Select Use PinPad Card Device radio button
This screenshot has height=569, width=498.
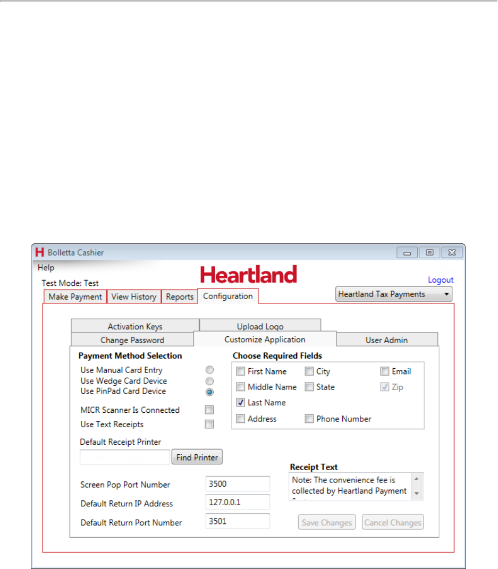(x=209, y=392)
